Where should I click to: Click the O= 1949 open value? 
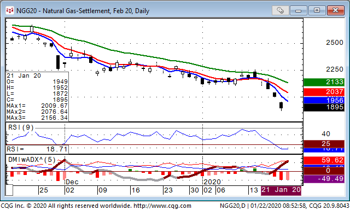point(37,81)
